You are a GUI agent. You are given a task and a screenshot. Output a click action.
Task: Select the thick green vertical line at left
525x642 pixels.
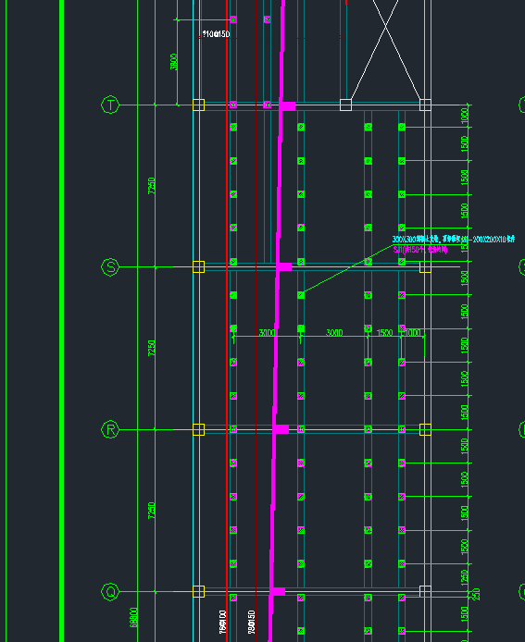click(61, 321)
